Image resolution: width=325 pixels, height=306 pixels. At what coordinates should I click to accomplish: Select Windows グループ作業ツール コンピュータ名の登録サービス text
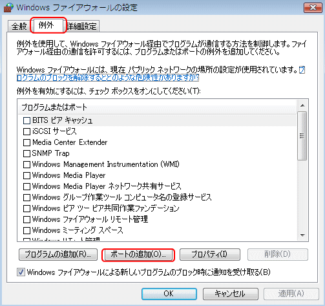click(x=122, y=197)
